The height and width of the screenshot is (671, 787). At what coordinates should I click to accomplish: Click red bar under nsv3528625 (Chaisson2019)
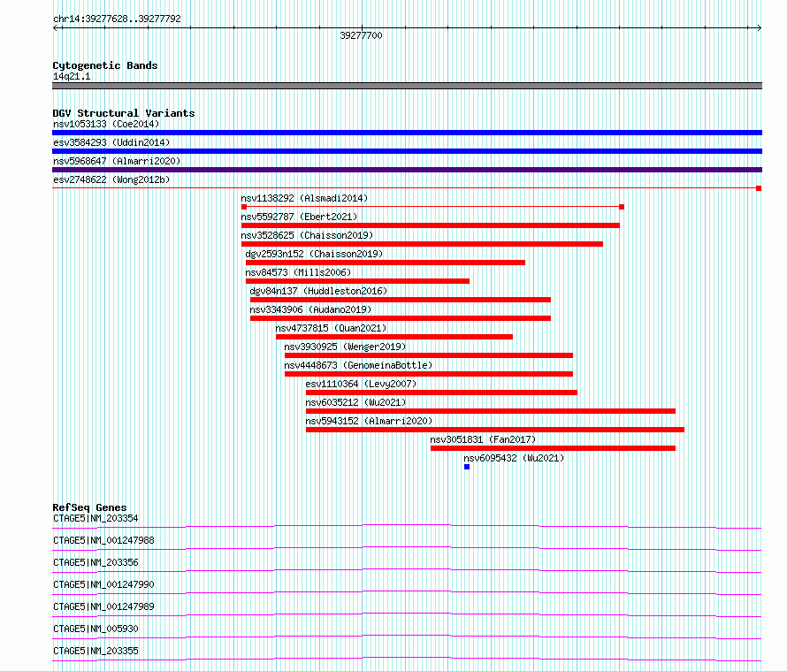pos(422,244)
